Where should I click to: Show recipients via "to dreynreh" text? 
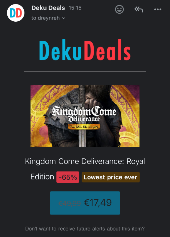pos(46,18)
